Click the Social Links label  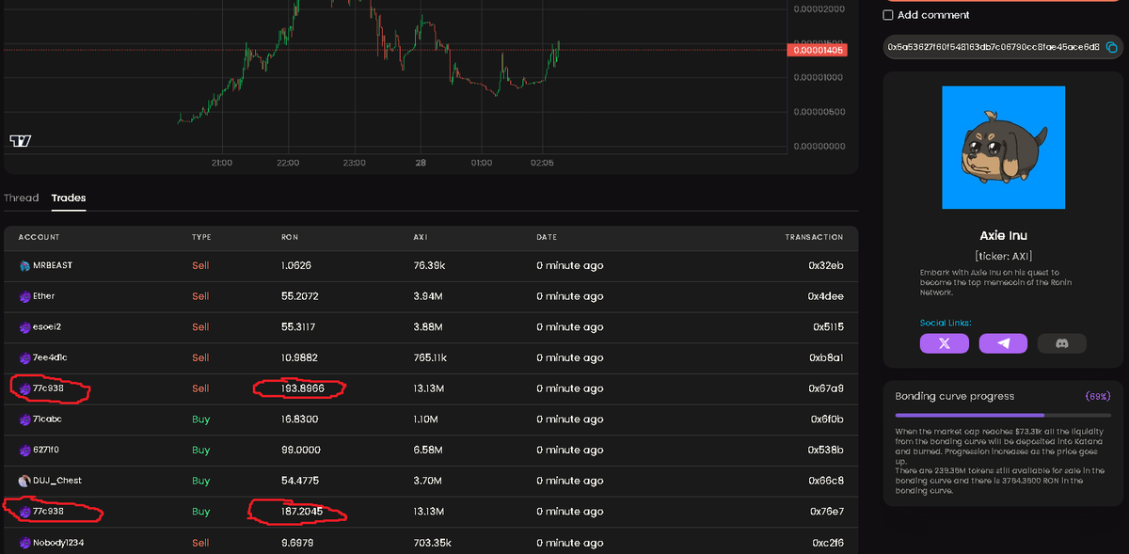click(x=946, y=323)
